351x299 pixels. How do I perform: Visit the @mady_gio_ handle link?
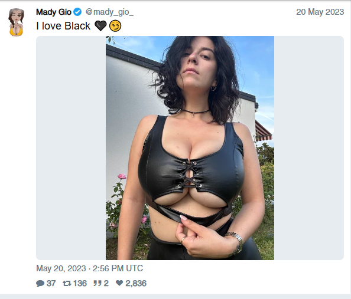tap(109, 12)
